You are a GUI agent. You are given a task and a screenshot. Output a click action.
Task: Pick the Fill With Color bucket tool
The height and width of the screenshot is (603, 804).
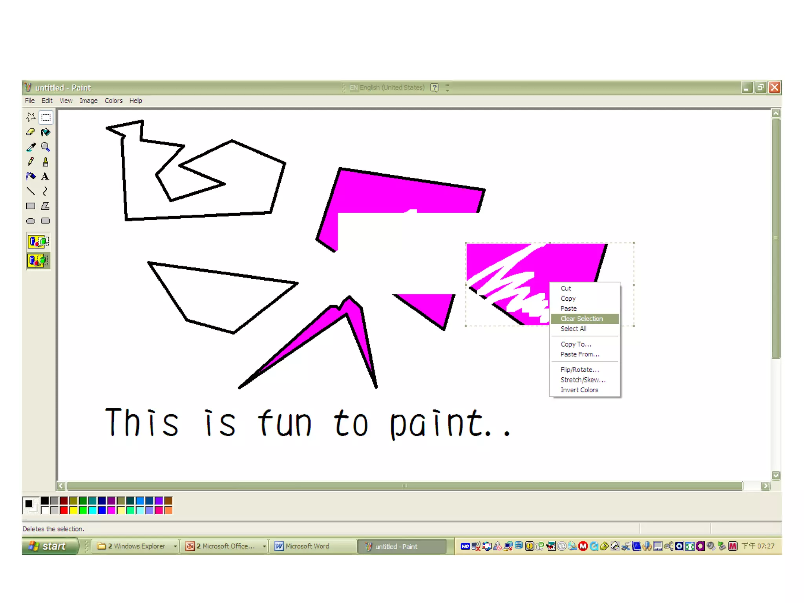(46, 132)
